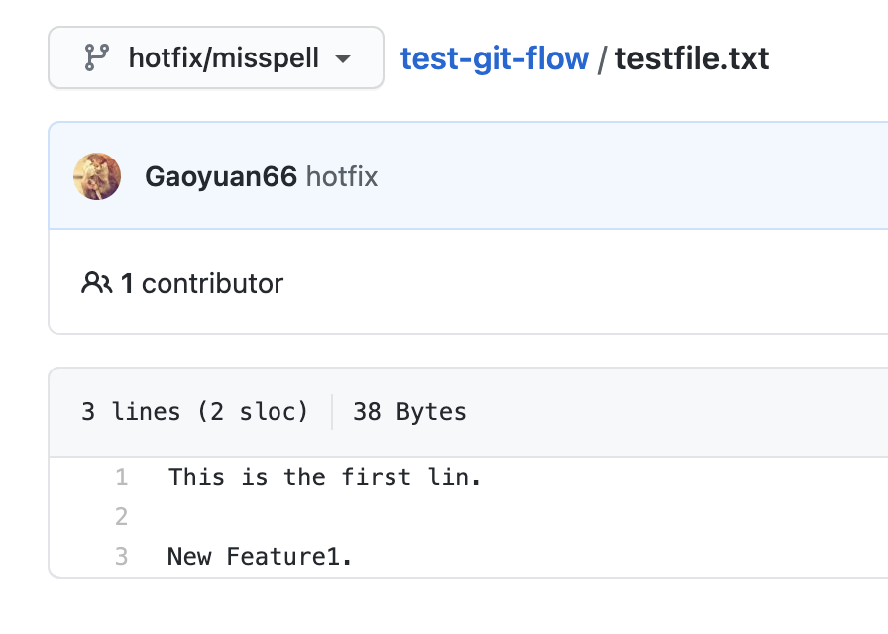Open the "hotfix" commit message link
The width and height of the screenshot is (888, 634).
point(342,177)
